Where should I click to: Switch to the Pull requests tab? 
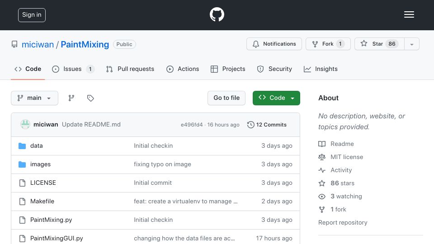pos(130,69)
